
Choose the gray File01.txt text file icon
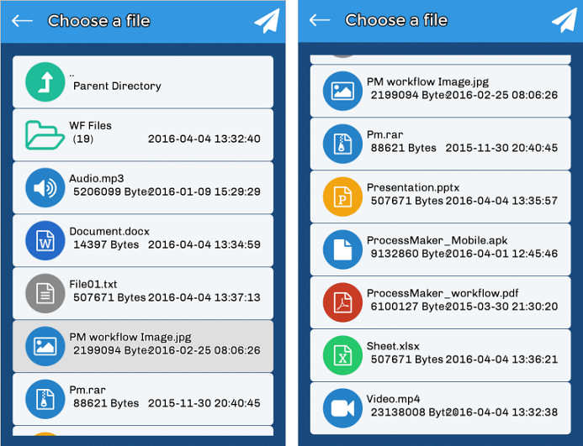click(x=45, y=293)
